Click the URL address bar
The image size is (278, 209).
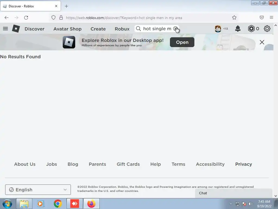click(144, 18)
